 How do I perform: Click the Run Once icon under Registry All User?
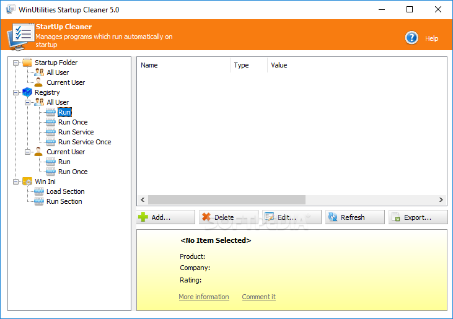pos(51,122)
